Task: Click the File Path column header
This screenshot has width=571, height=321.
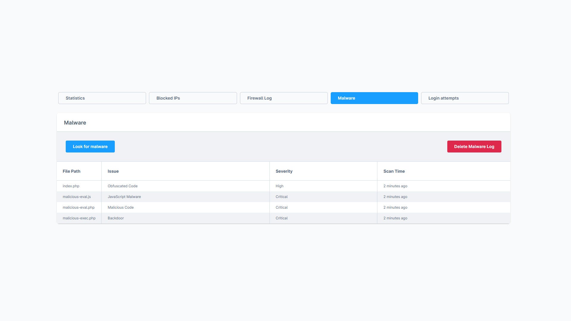Action: click(71, 171)
